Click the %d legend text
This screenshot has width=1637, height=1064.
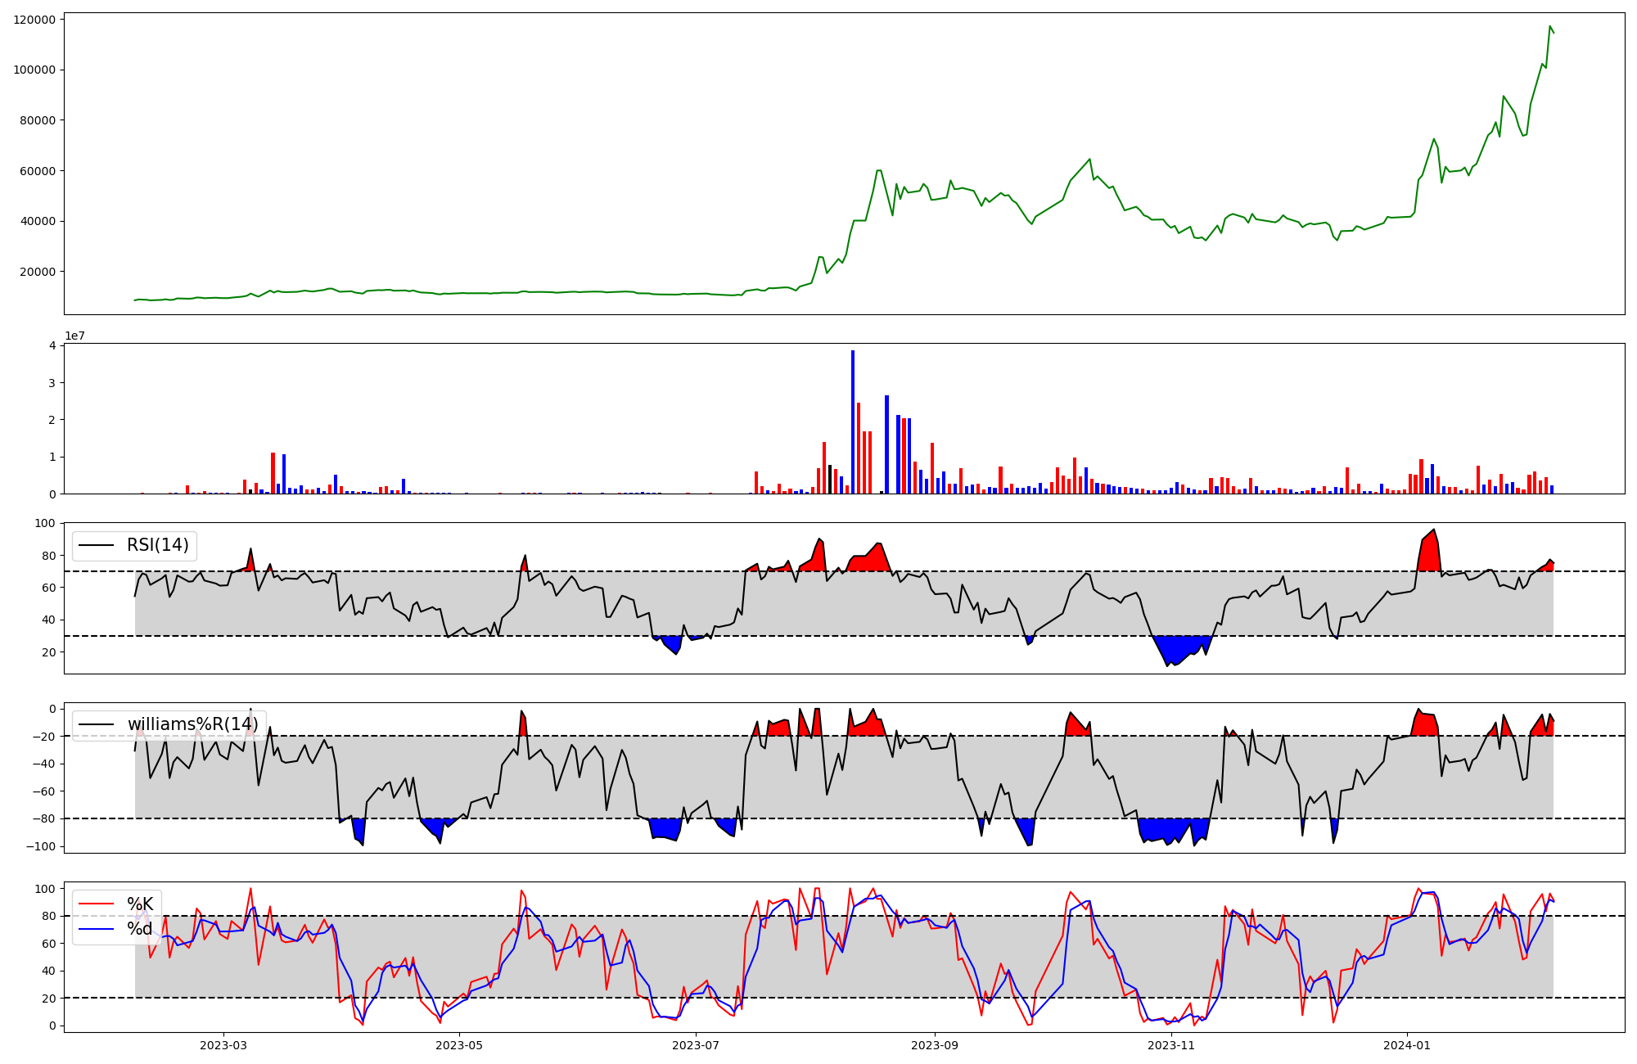click(140, 929)
